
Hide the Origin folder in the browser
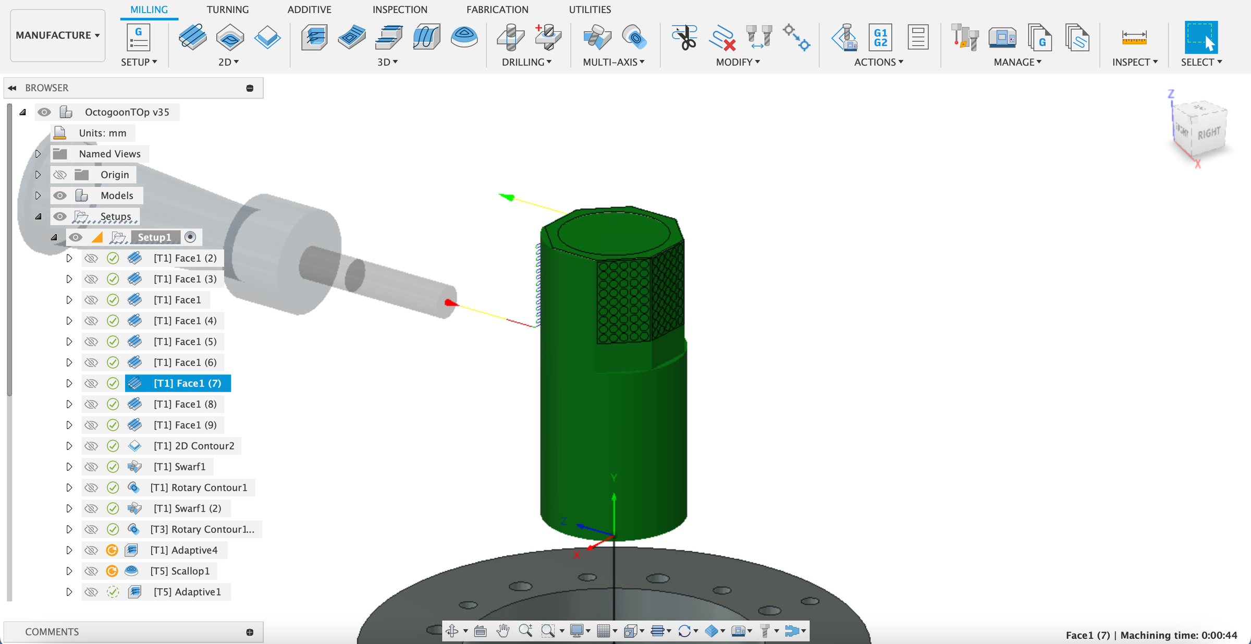(60, 175)
